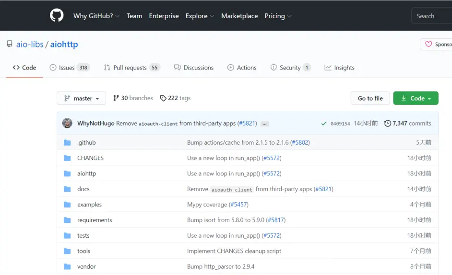Open the green Code download dropdown
Image resolution: width=452 pixels, height=275 pixels.
(x=416, y=98)
